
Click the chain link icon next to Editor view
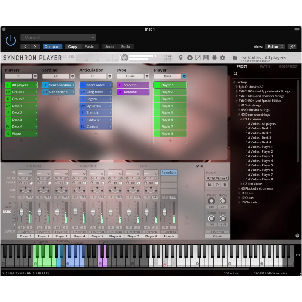click(x=291, y=47)
